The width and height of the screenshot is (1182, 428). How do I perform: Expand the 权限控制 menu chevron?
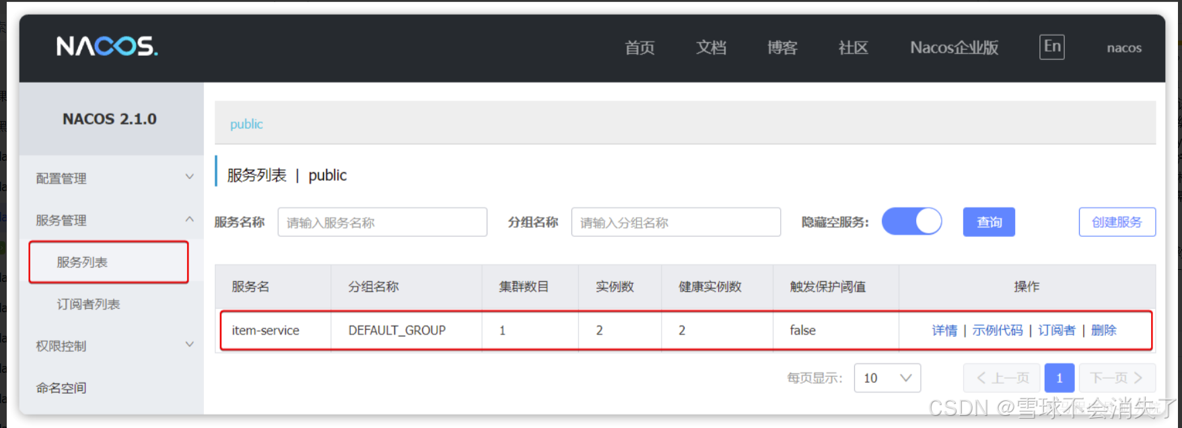point(189,345)
